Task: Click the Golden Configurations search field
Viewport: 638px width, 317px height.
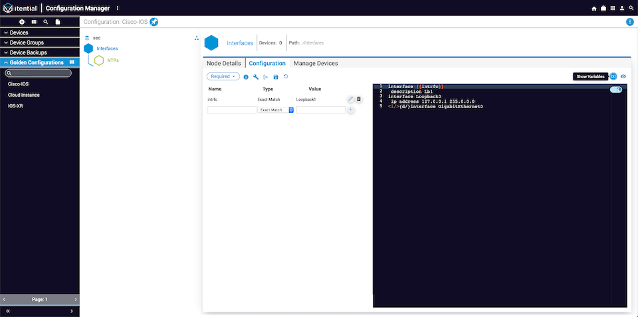Action: tap(39, 73)
